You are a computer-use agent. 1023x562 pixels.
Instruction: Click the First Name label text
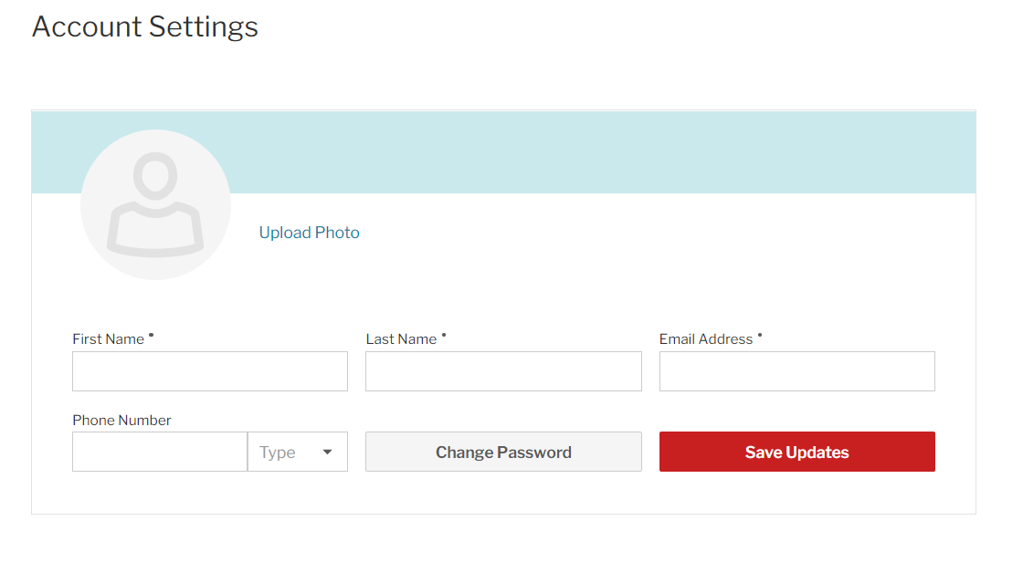pos(109,339)
